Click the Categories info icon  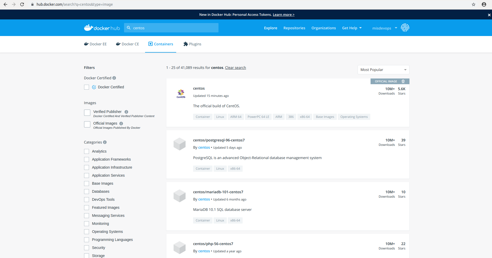tap(105, 142)
